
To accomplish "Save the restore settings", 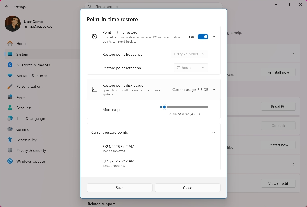I will (x=120, y=188).
